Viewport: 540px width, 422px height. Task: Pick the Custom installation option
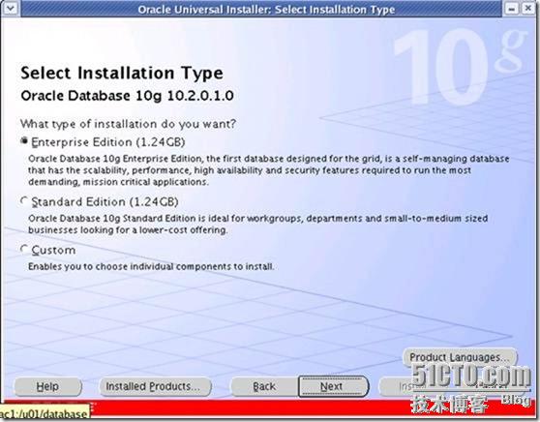(x=24, y=249)
